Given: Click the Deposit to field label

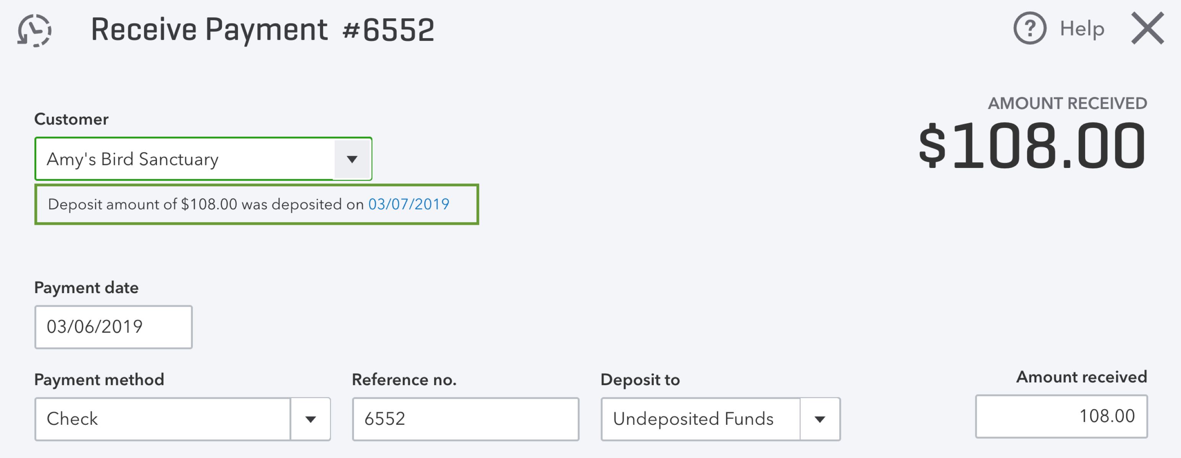Looking at the screenshot, I should 640,379.
